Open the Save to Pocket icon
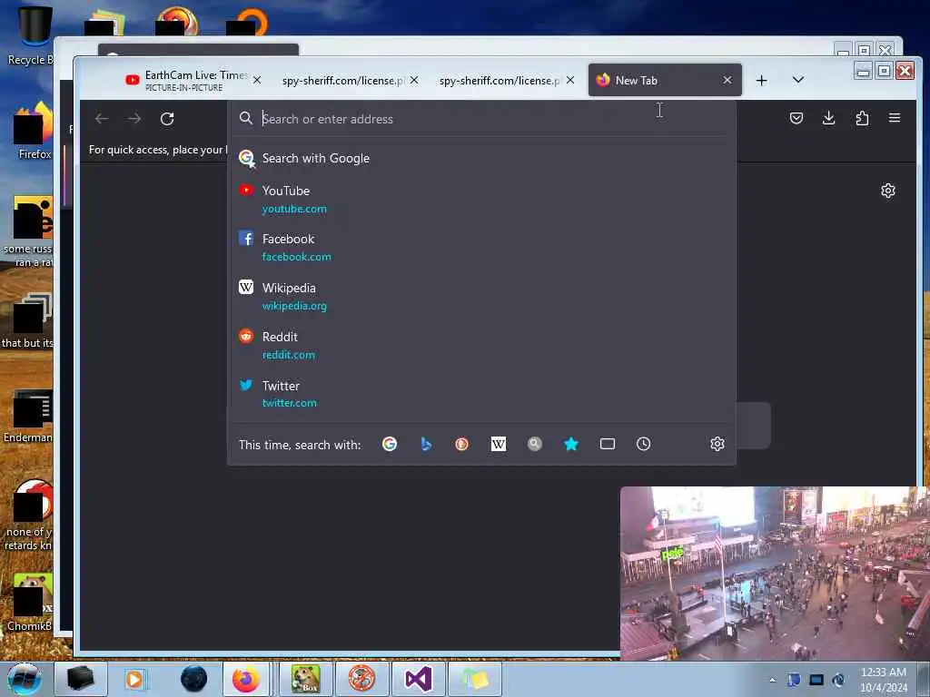The image size is (930, 697). pos(796,118)
